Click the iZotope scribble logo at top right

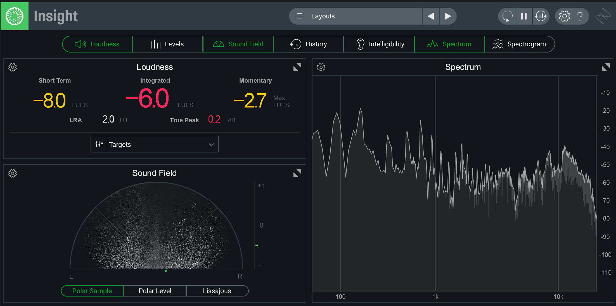point(603,16)
